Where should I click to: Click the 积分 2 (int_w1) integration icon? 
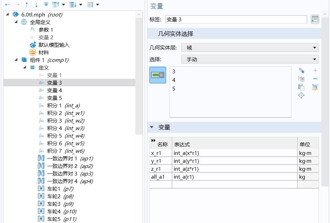(41, 113)
